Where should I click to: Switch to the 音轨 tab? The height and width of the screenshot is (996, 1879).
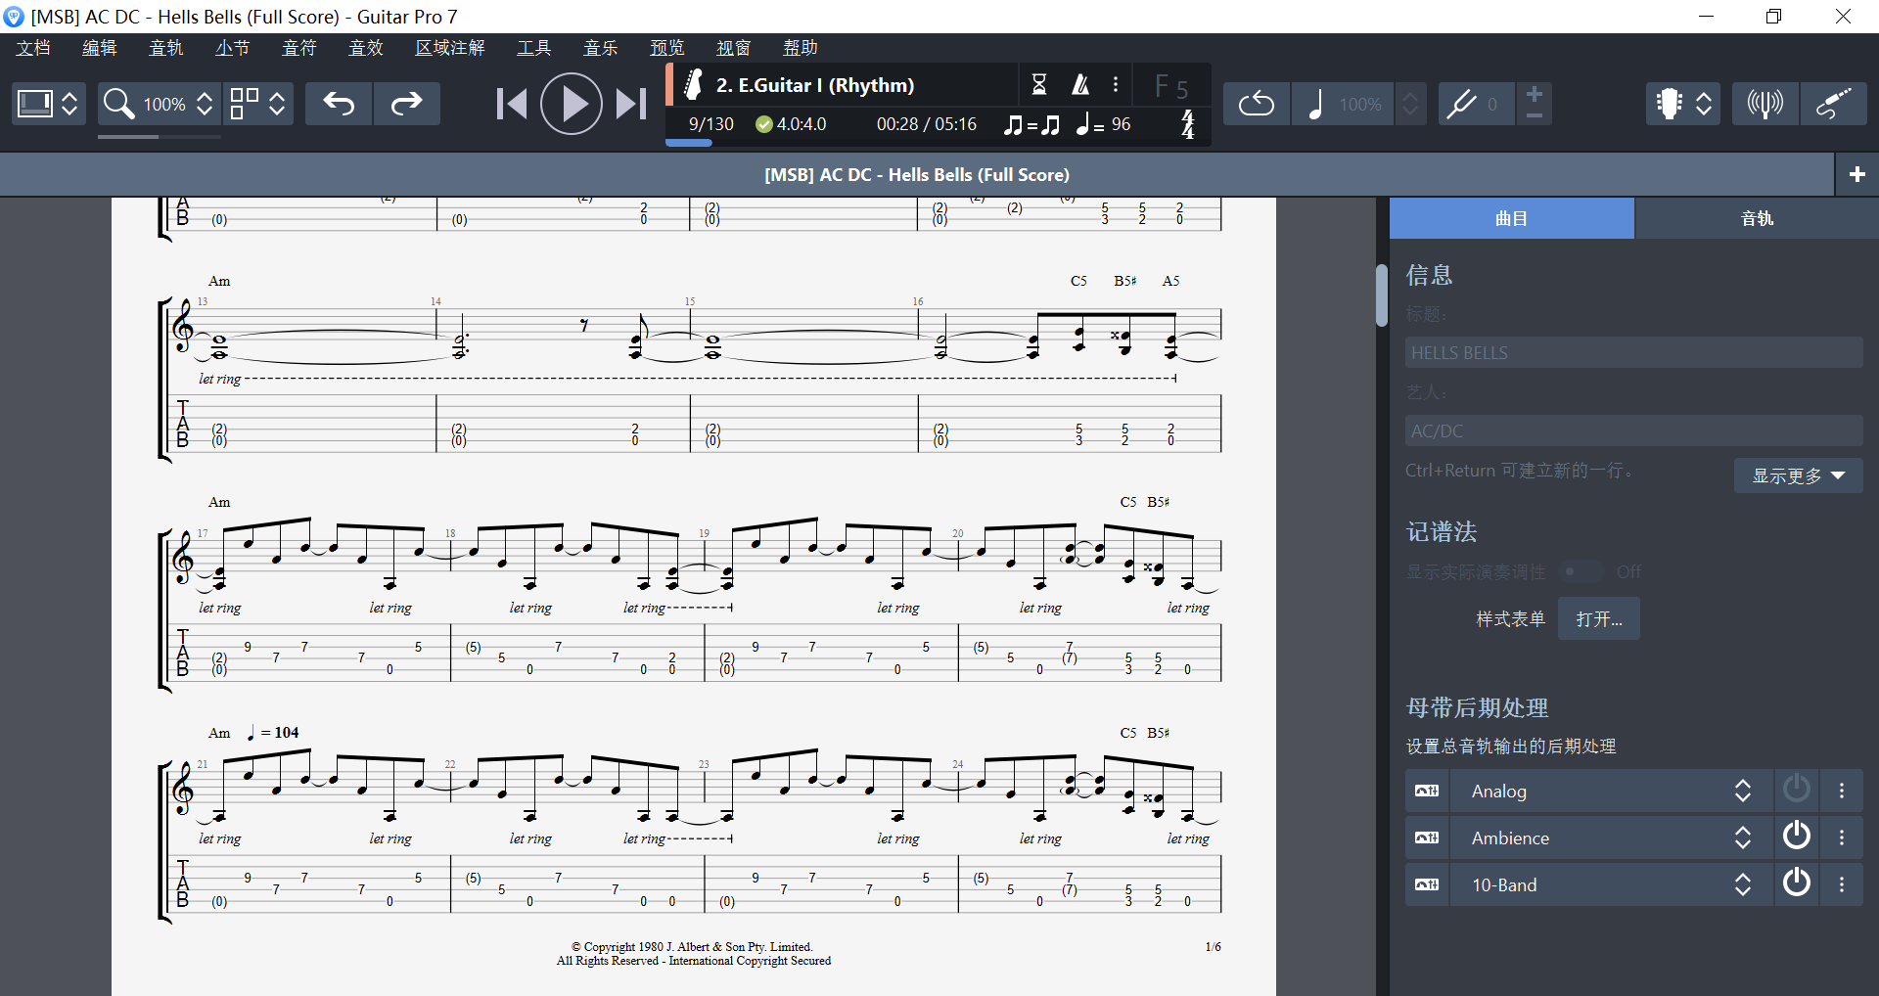coord(1756,217)
